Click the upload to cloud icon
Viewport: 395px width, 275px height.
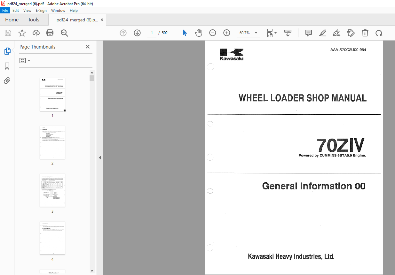(36, 33)
